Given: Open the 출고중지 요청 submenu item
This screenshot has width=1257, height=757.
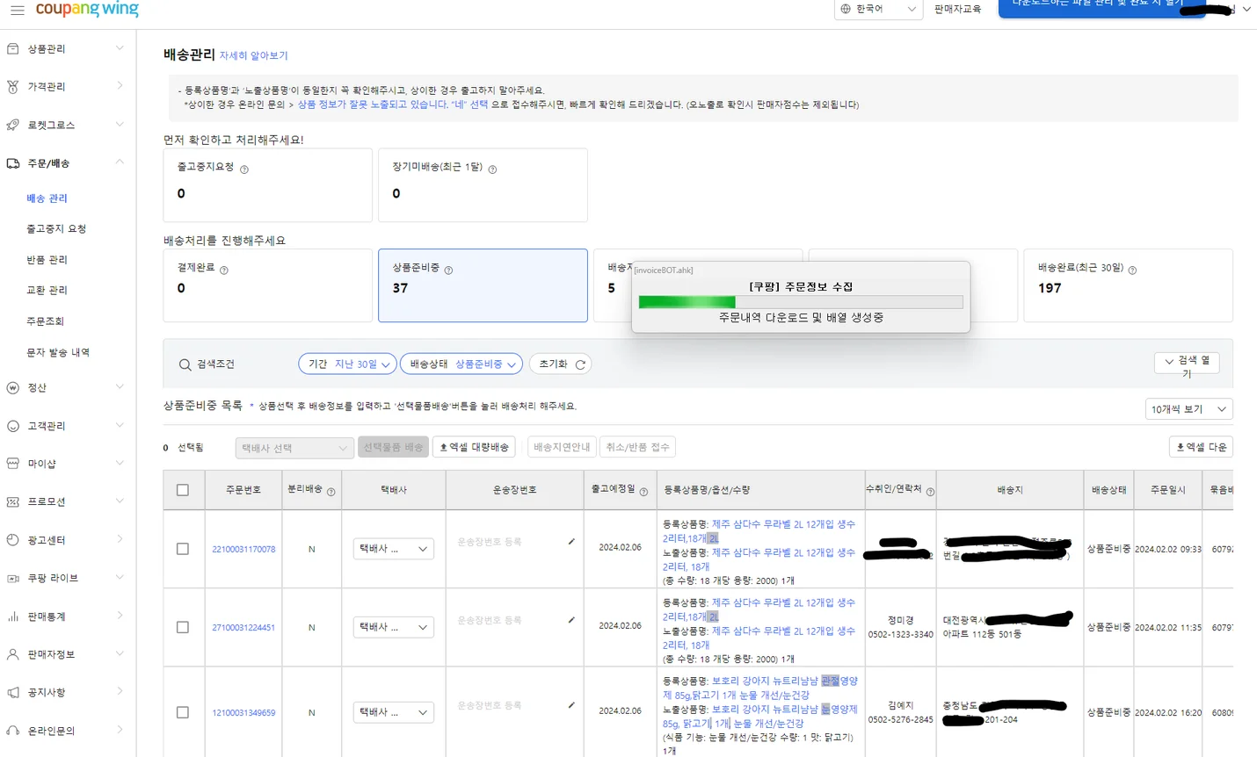Looking at the screenshot, I should click(56, 228).
